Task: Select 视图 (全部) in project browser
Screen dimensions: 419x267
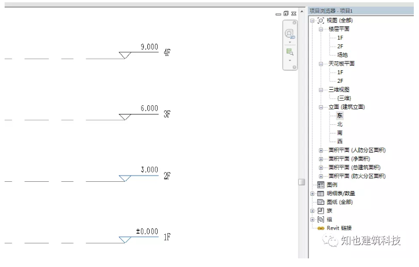Action: (x=340, y=20)
